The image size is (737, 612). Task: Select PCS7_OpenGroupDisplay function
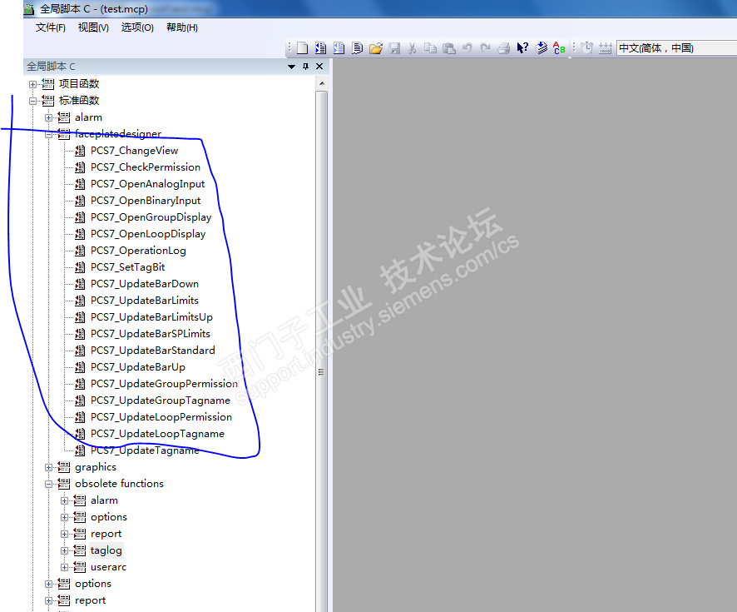(x=151, y=217)
